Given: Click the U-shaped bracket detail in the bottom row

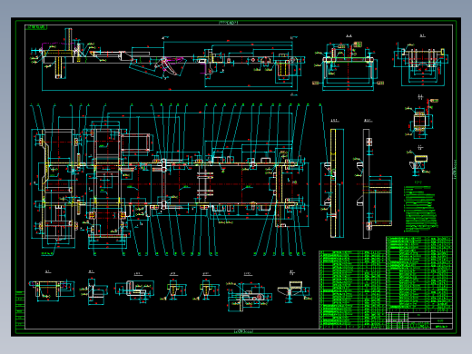Looking at the screenshot, I should click(x=52, y=290).
